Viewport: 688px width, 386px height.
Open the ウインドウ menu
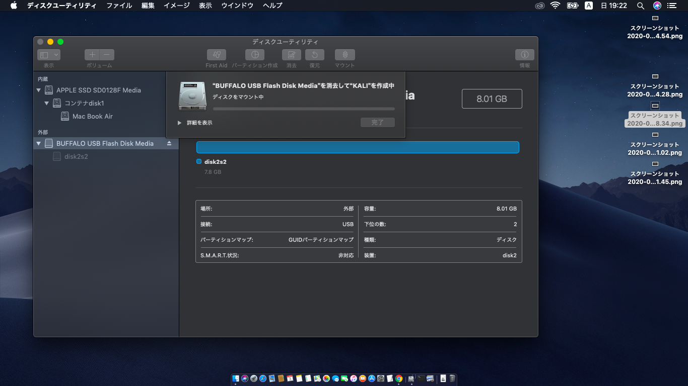tap(237, 6)
